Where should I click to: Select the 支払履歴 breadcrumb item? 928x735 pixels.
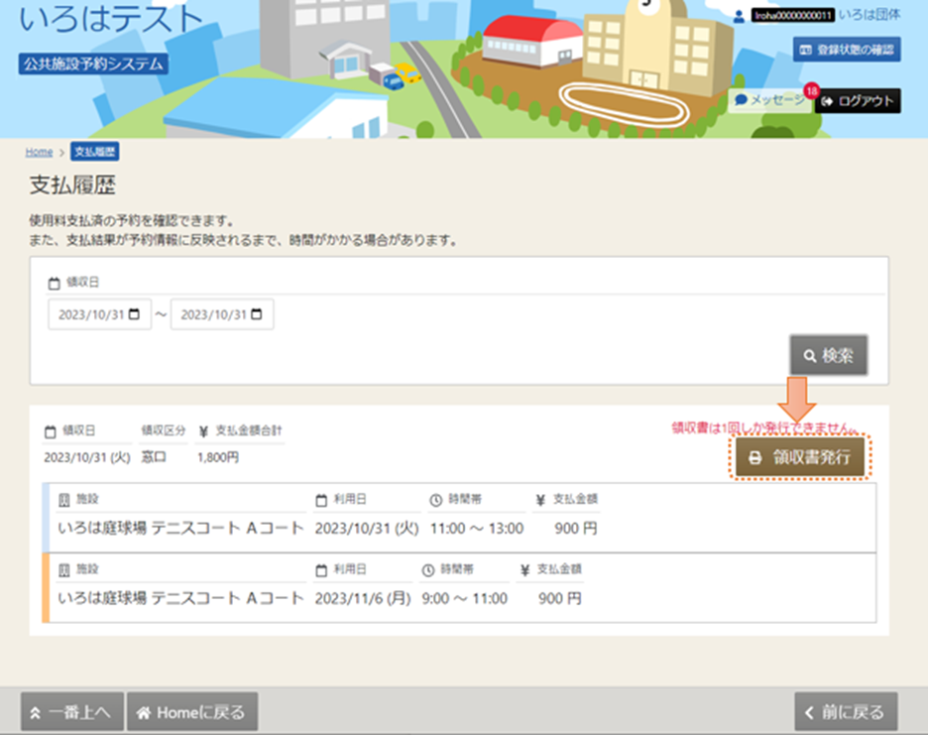click(96, 152)
